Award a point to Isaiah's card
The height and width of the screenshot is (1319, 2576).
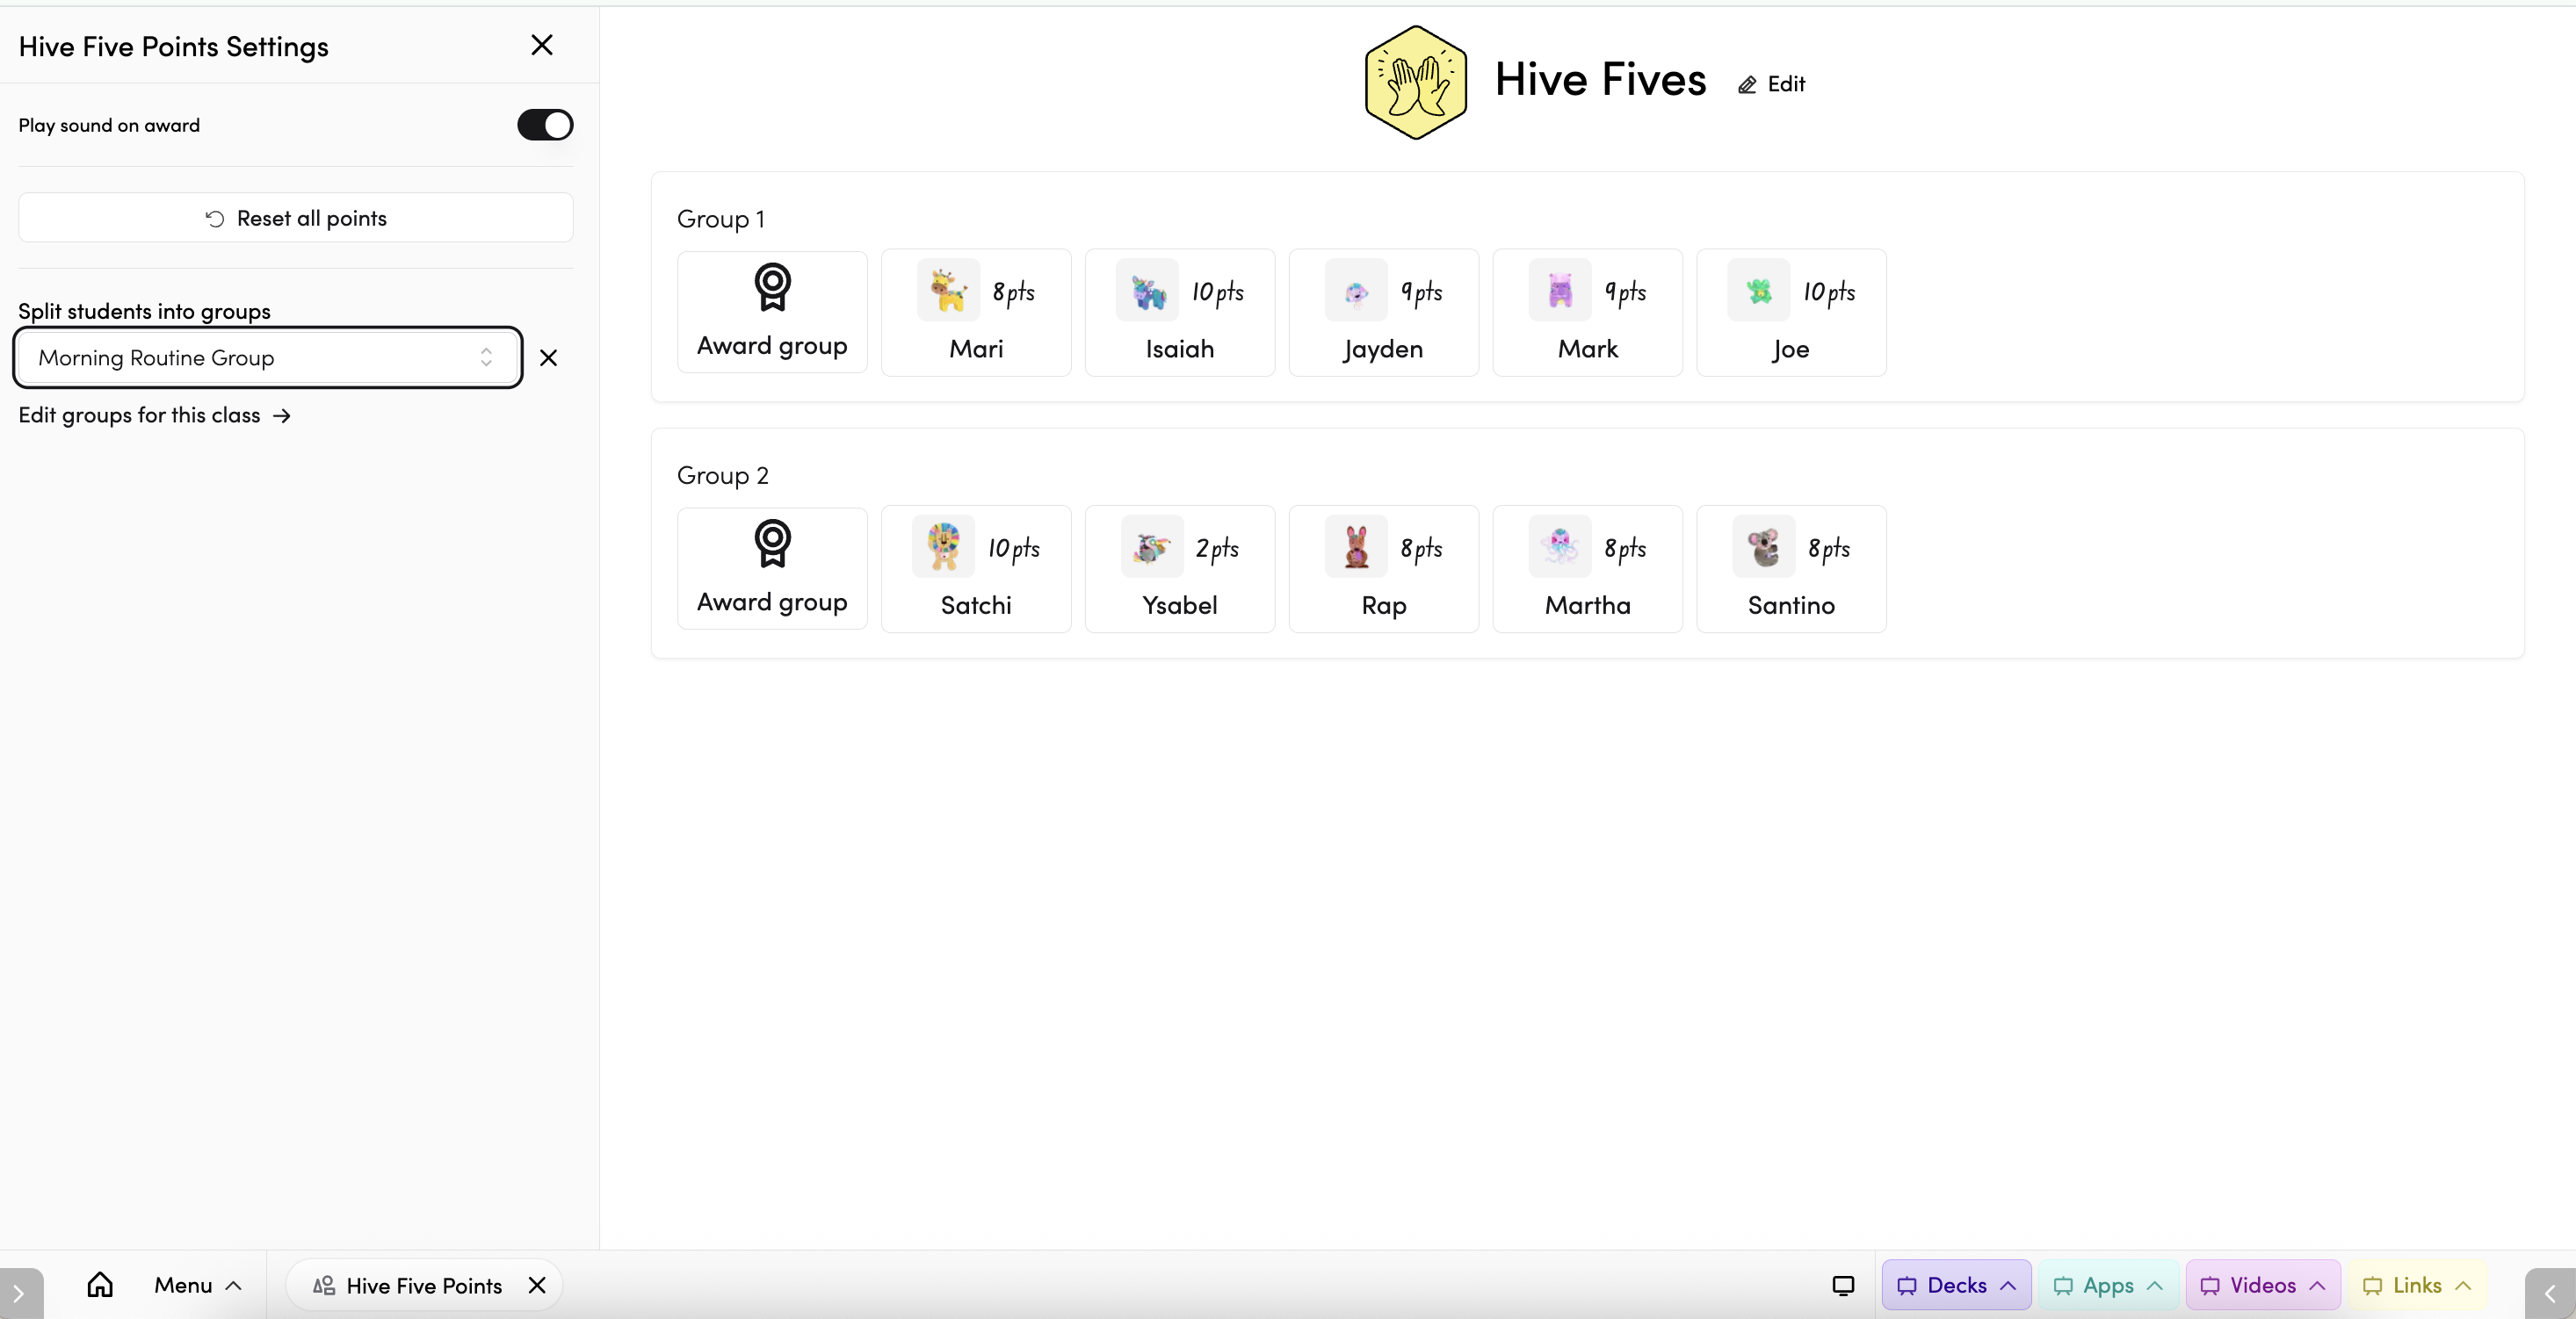(x=1179, y=313)
